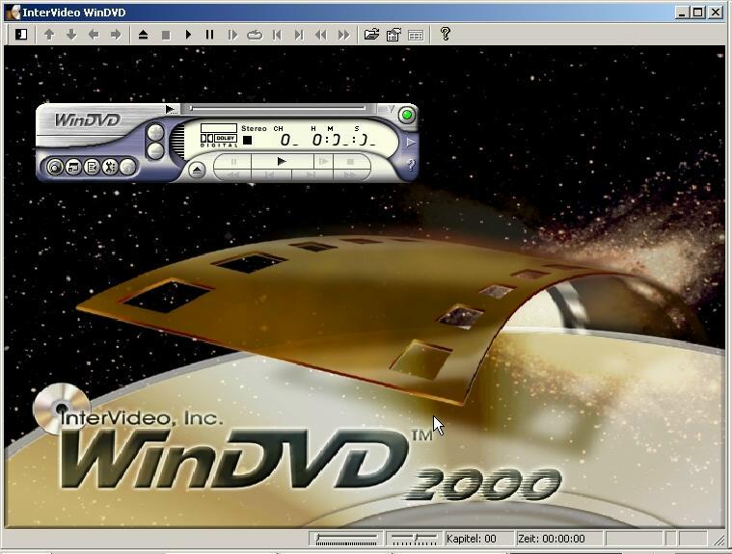This screenshot has height=554, width=732.
Task: Open file with the folder icon
Action: tap(371, 34)
